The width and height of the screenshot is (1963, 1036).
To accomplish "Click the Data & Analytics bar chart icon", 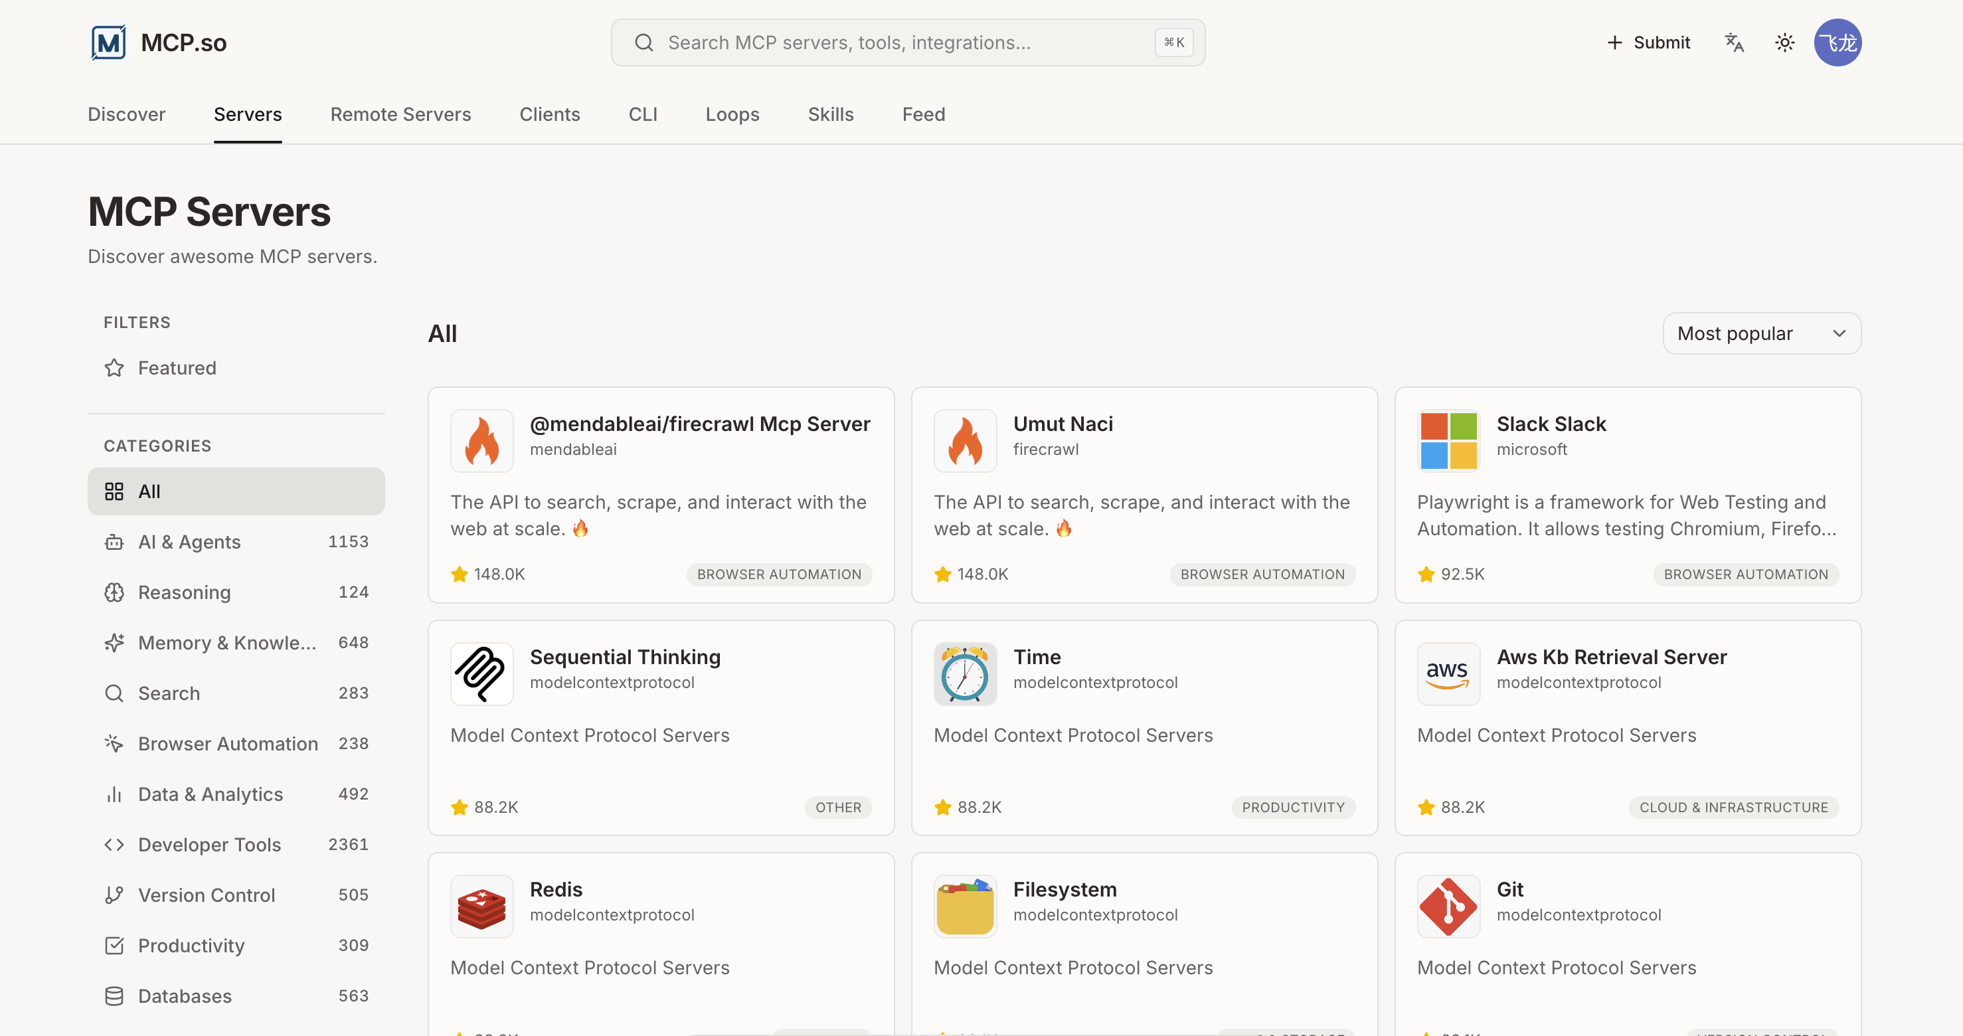I will point(114,794).
